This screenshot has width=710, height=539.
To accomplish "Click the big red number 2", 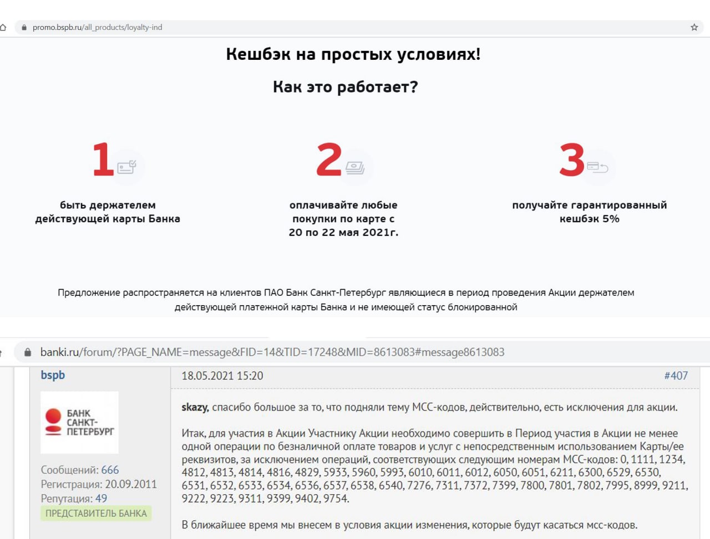I will point(329,160).
